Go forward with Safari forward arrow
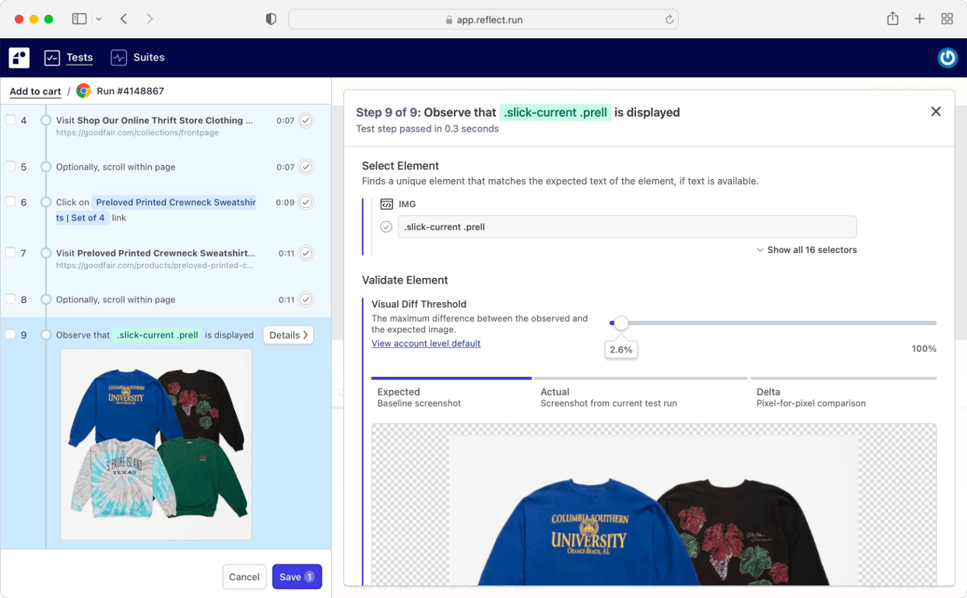 (x=149, y=19)
